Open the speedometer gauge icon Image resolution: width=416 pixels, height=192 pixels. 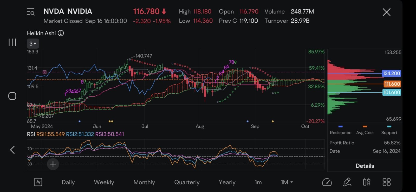327,182
